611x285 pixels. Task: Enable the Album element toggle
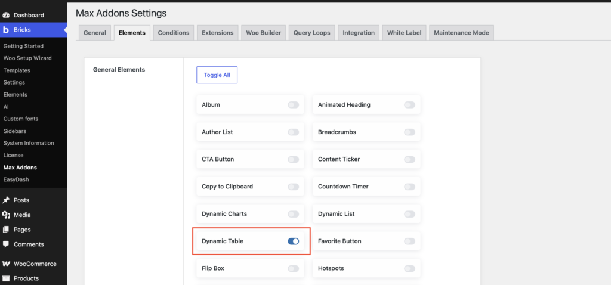coord(294,105)
